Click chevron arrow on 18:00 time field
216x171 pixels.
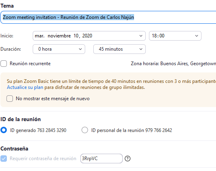pyautogui.click(x=197, y=36)
